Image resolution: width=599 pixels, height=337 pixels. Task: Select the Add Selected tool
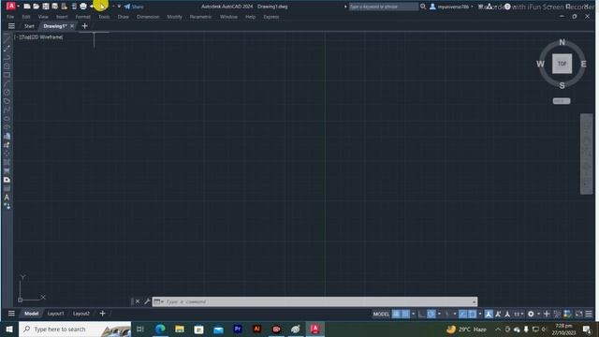click(7, 206)
